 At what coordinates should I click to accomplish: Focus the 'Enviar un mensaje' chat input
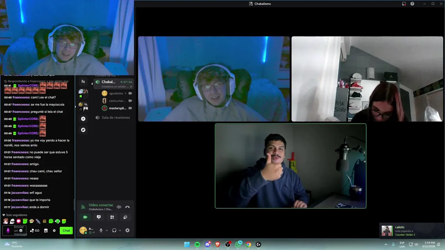point(14,231)
